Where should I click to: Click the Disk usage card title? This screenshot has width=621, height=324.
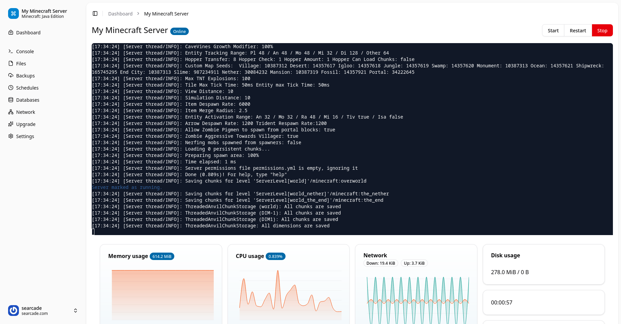505,255
